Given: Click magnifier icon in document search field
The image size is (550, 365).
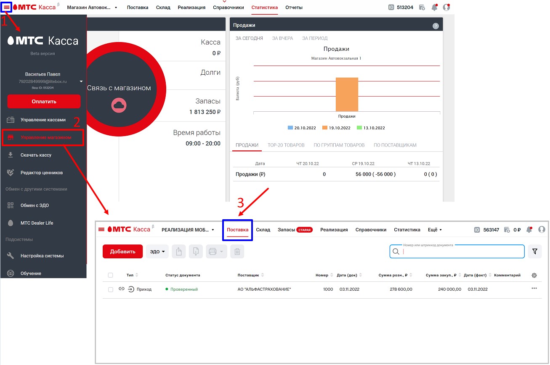Looking at the screenshot, I should (396, 252).
